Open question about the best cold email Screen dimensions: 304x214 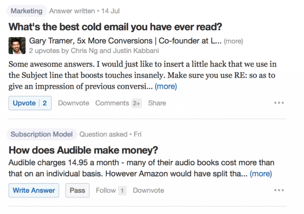coord(115,27)
